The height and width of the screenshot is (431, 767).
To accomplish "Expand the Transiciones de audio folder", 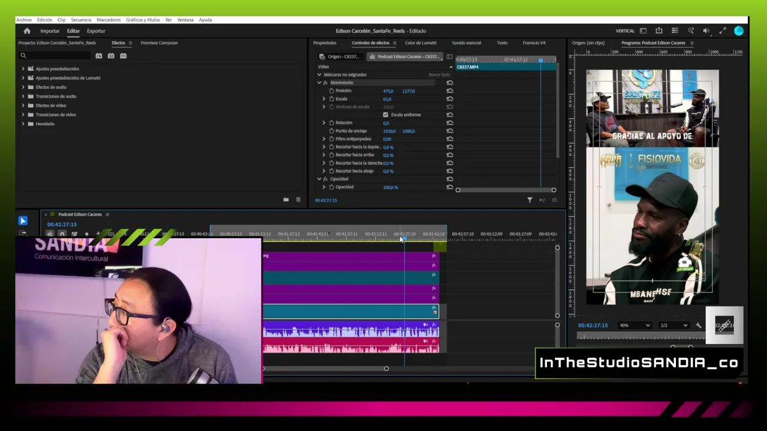I will [x=23, y=96].
